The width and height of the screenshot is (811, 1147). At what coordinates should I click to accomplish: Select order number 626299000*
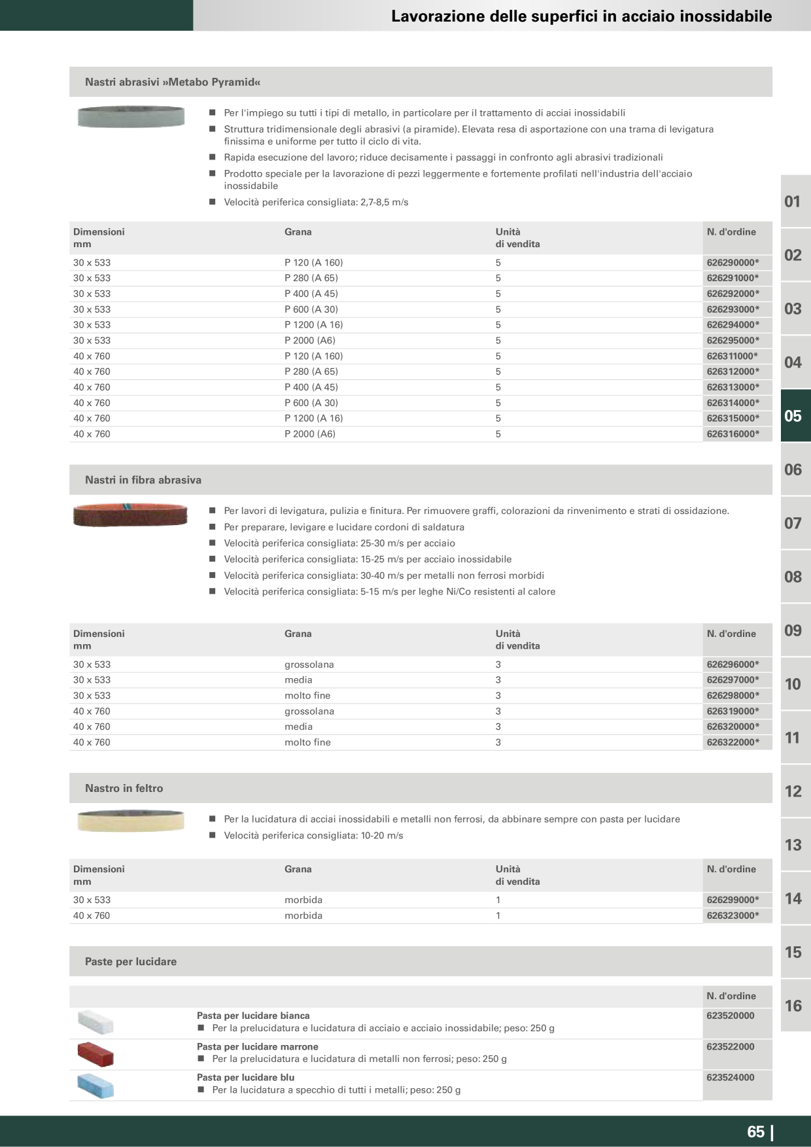coord(733,900)
